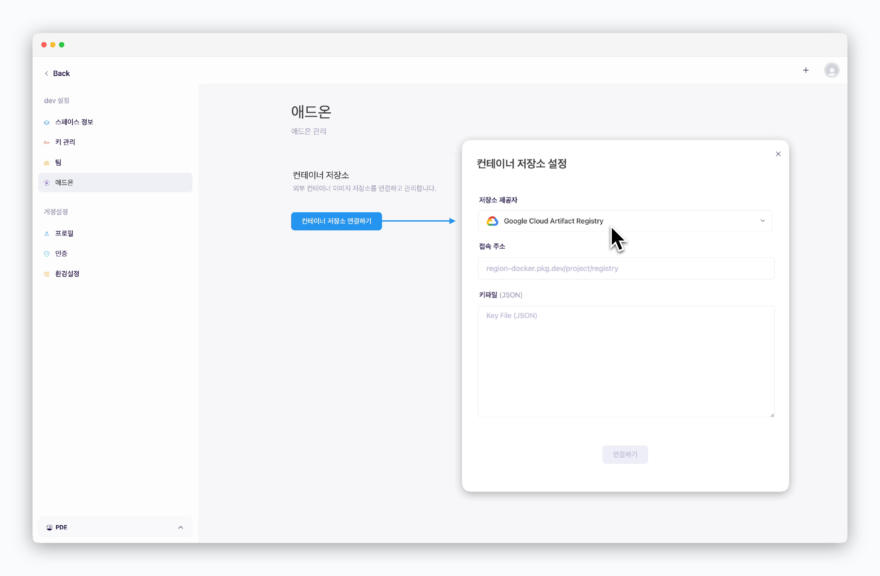
Task: Open 환경설정 menu item
Action: click(115, 274)
